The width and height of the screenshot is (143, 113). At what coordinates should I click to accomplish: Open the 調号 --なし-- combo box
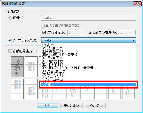click(x=88, y=18)
